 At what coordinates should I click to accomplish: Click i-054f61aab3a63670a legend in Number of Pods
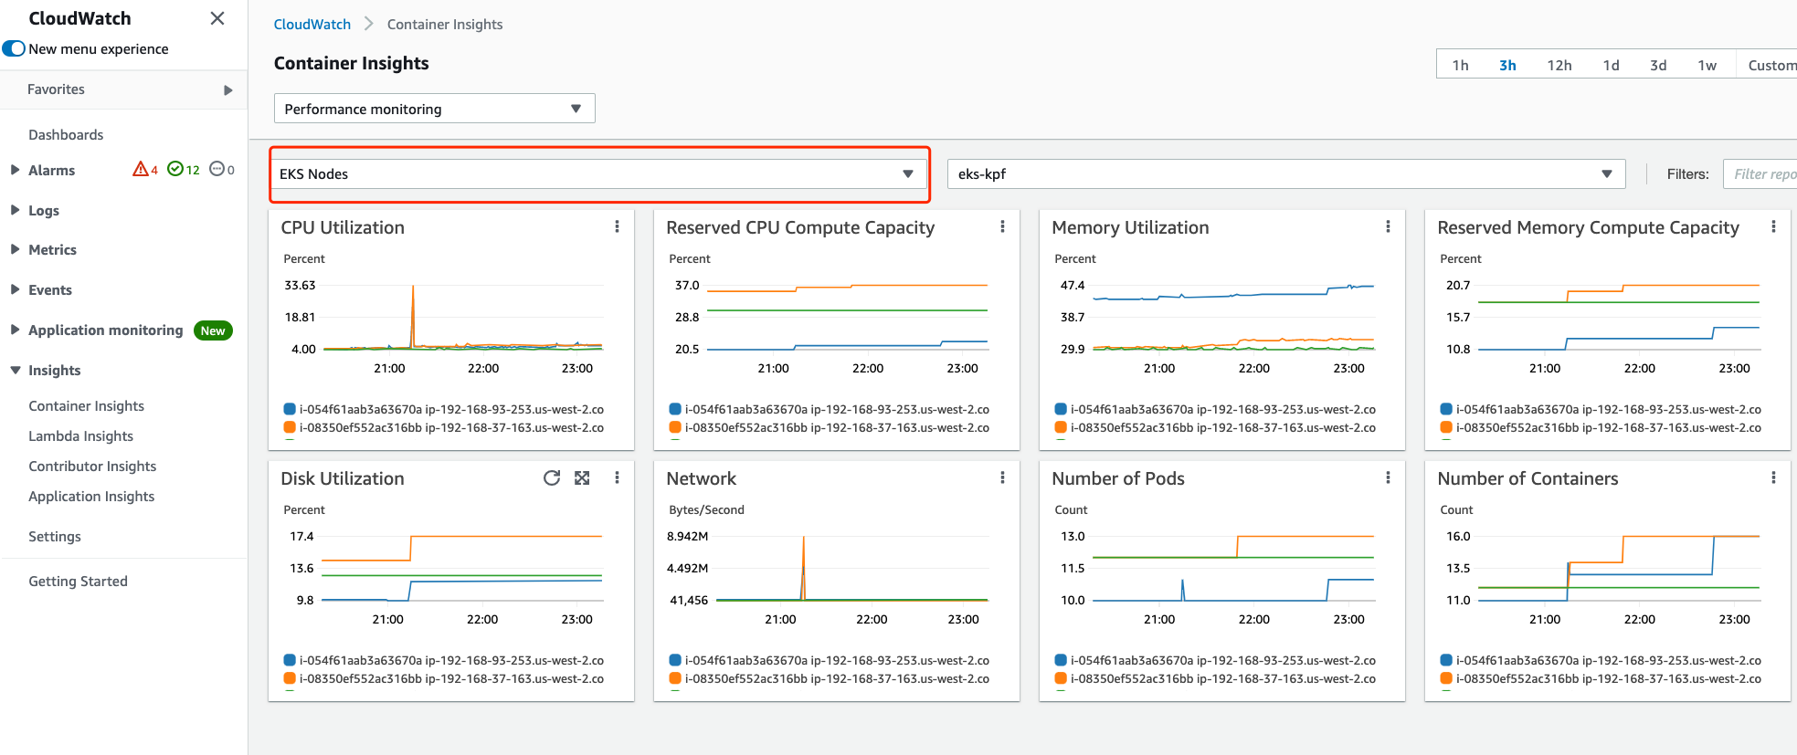coord(1223,660)
